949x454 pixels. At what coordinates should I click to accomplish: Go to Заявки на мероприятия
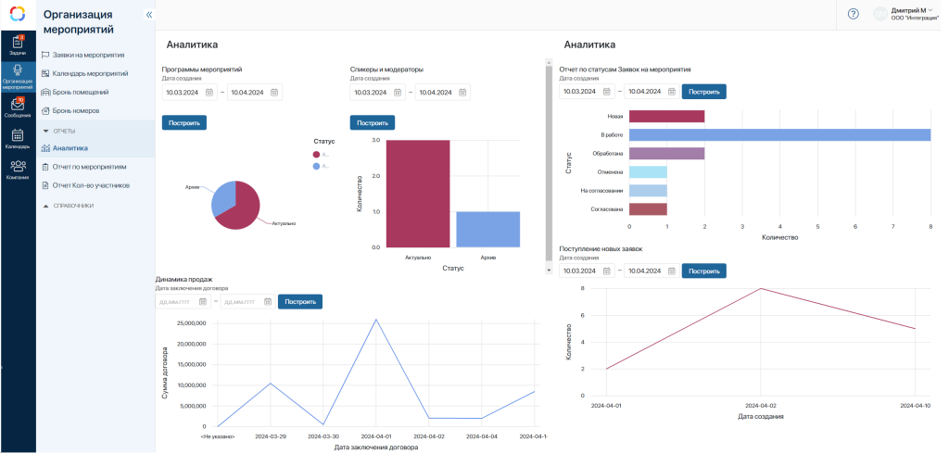click(88, 55)
